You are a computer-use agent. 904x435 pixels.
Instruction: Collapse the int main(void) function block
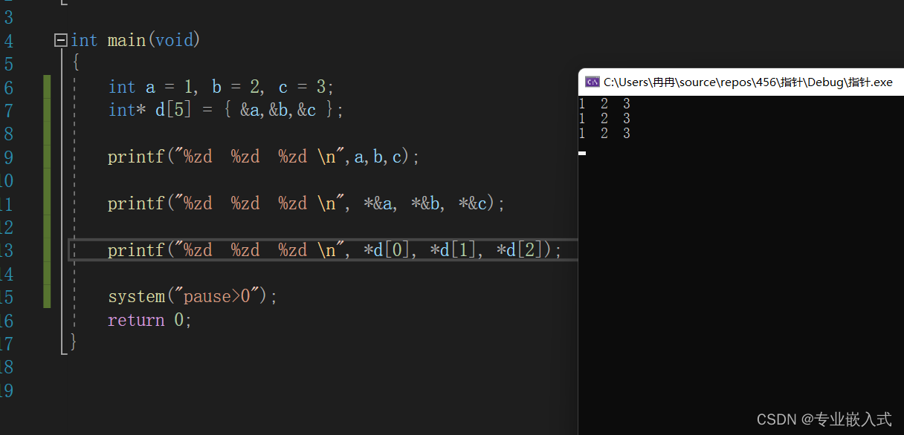tap(61, 41)
